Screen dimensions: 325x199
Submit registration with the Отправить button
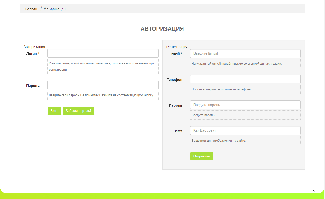point(201,156)
